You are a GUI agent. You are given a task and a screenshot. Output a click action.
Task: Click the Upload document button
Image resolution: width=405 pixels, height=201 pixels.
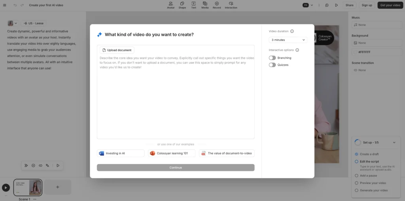coord(117,50)
